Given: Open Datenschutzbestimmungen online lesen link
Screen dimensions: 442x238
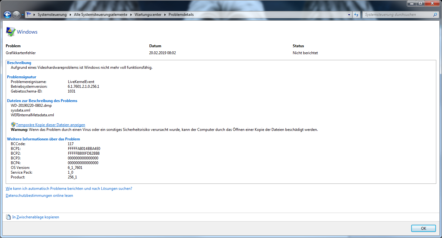Looking at the screenshot, I should 39,196.
